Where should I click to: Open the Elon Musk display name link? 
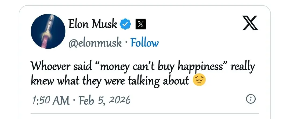(x=93, y=24)
